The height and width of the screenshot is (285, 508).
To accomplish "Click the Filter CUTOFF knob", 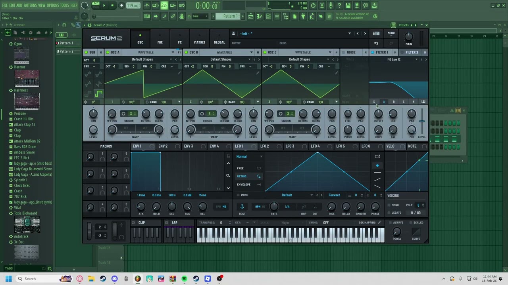I will click(x=379, y=114).
